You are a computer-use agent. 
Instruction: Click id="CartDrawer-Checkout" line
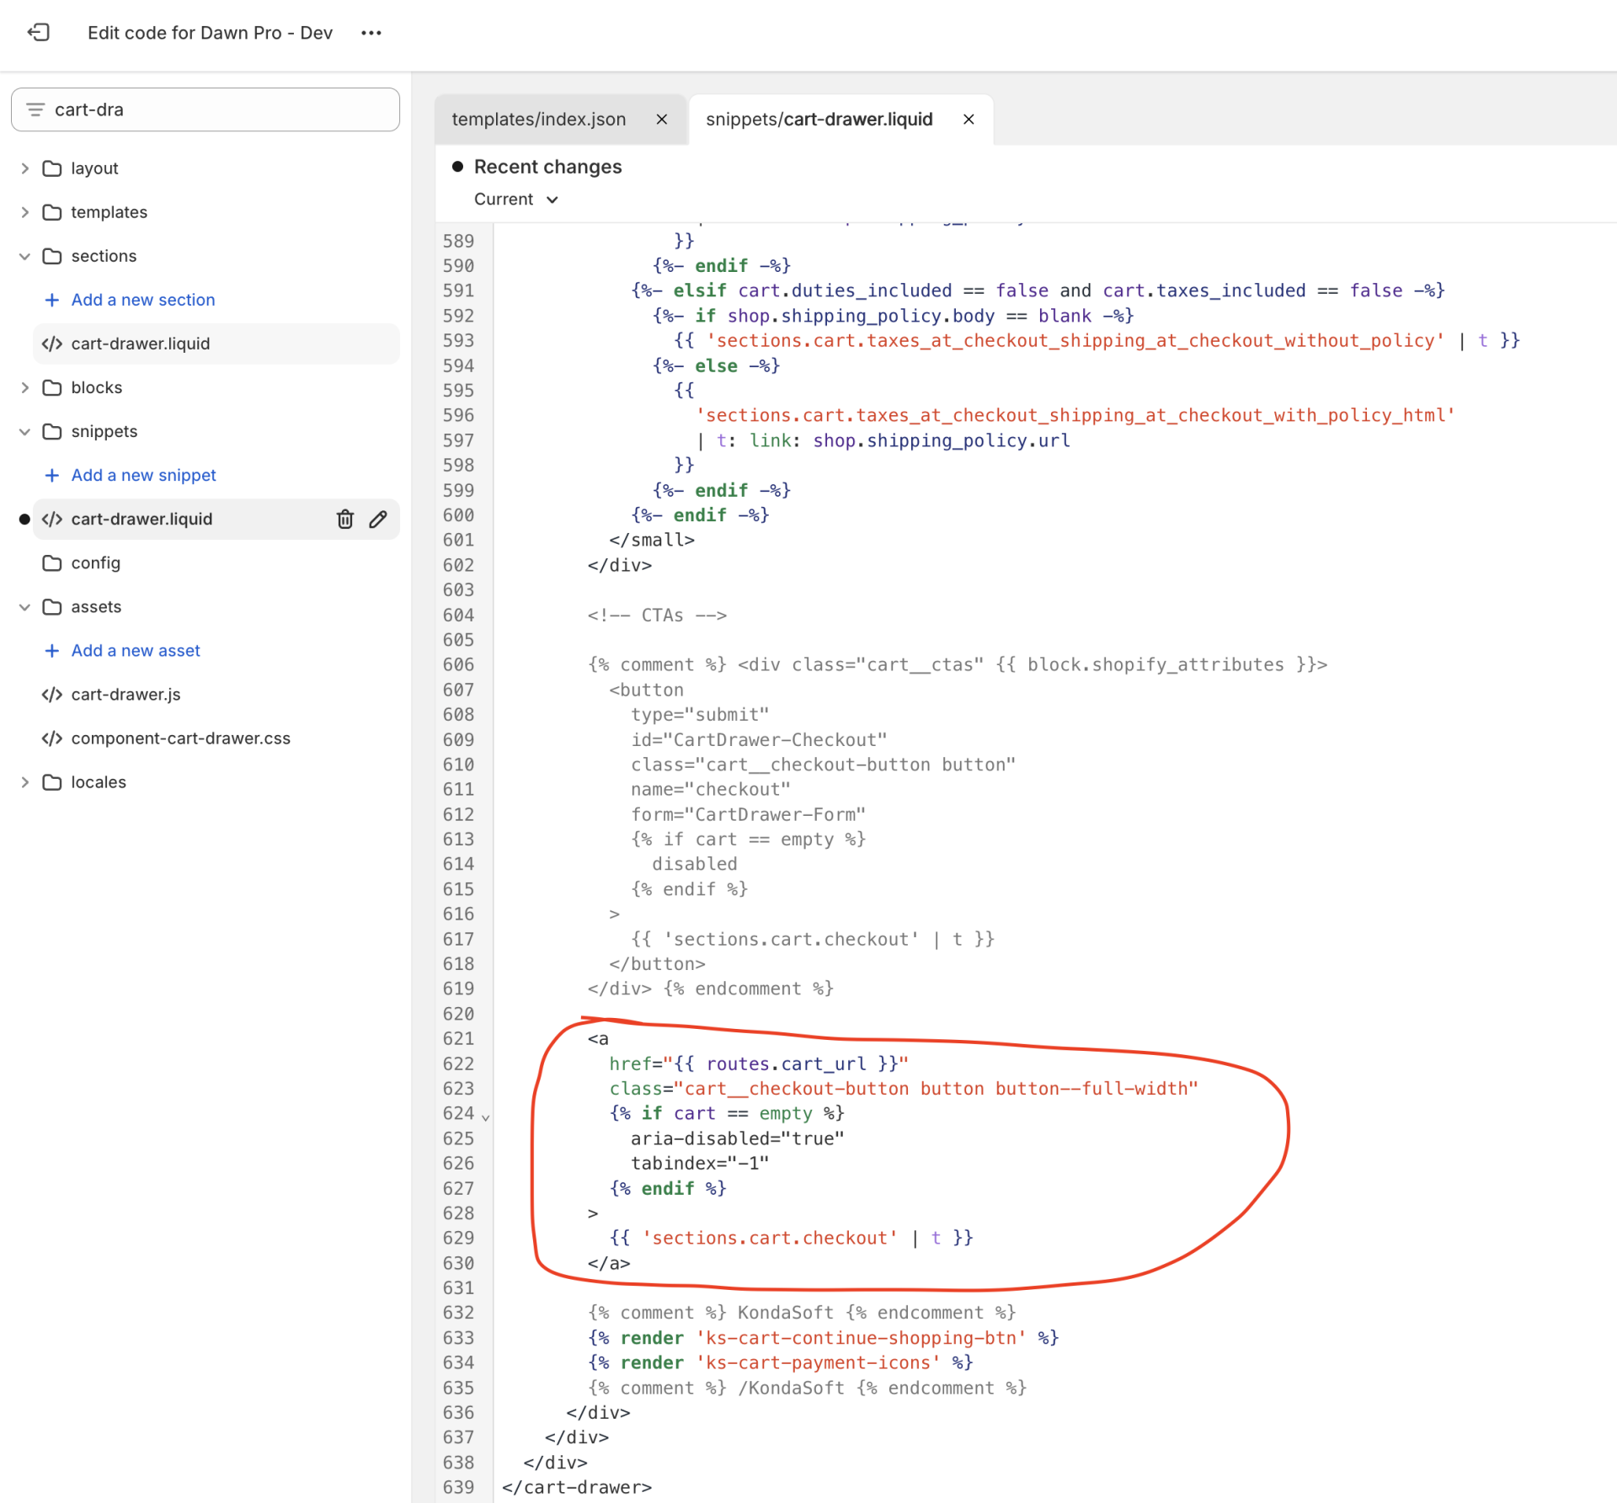[x=759, y=739]
